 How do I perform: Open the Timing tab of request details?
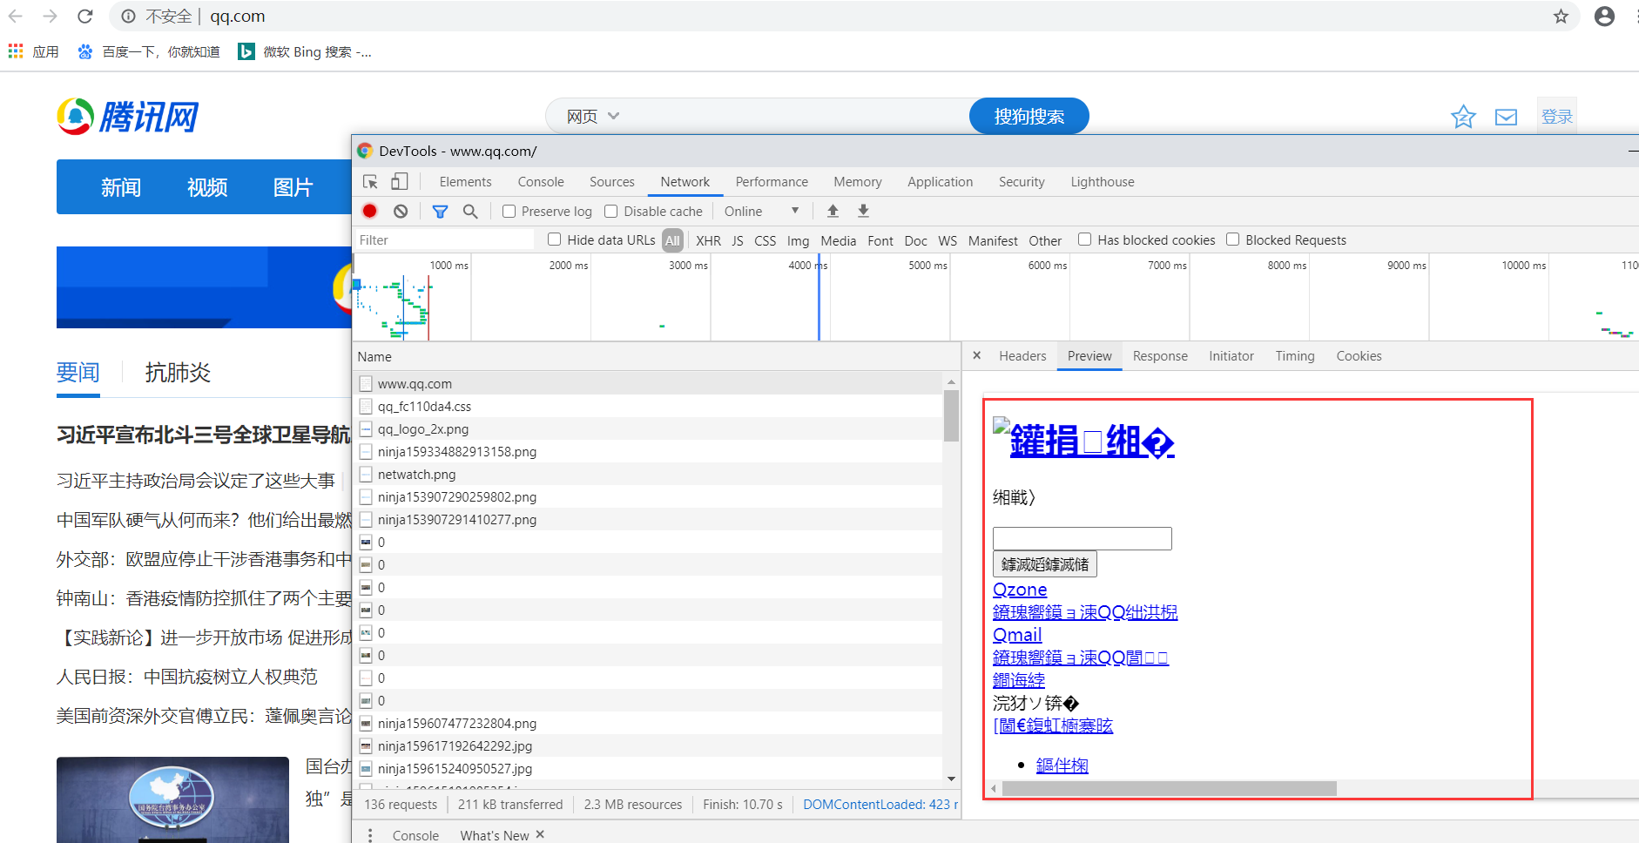(1295, 355)
